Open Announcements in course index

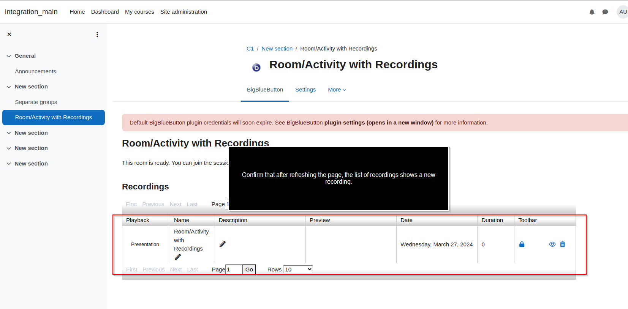coord(35,71)
